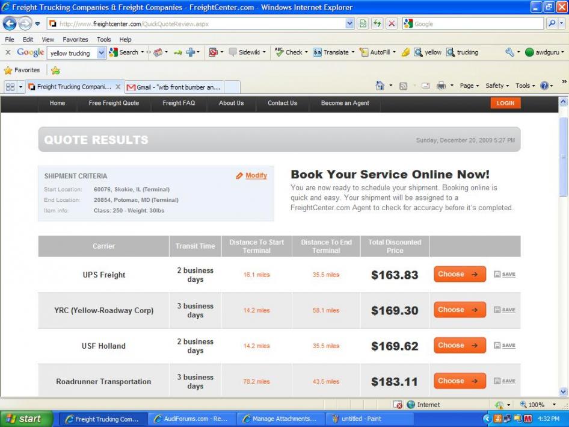The width and height of the screenshot is (569, 427).
Task: Click the Add to Favorites star icon
Action: pos(55,70)
